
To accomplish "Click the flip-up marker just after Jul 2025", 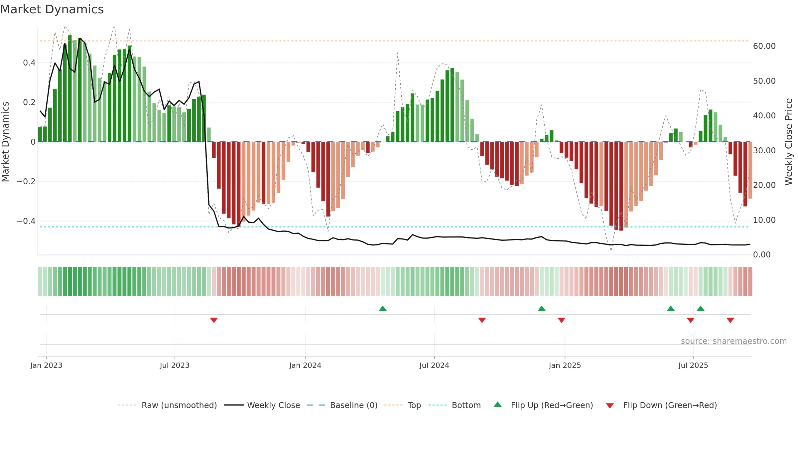I will pyautogui.click(x=701, y=308).
